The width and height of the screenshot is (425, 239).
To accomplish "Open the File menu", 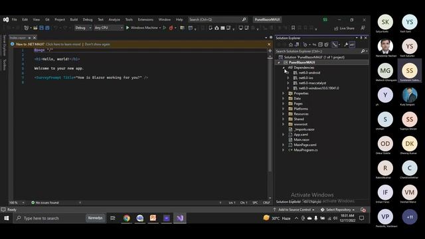I will [15, 19].
